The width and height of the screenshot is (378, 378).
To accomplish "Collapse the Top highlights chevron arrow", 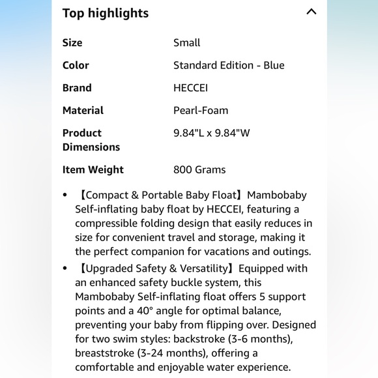I will click(312, 12).
